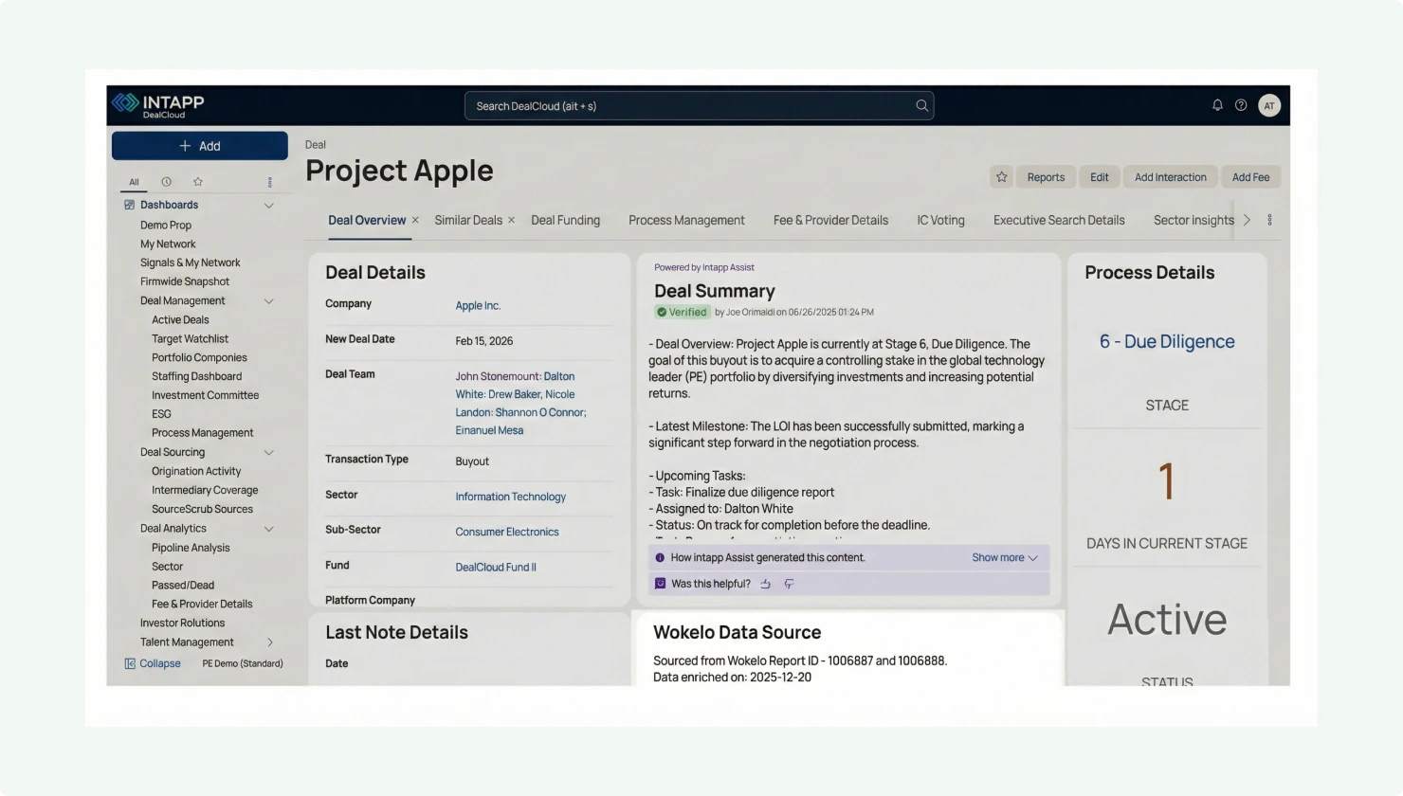The width and height of the screenshot is (1403, 796).
Task: Open SourceScrub Sources in sidebar
Action: click(202, 509)
